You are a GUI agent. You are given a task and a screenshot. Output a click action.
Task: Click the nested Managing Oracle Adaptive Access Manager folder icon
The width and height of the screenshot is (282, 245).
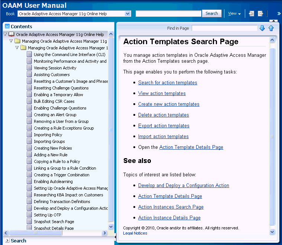(23, 48)
